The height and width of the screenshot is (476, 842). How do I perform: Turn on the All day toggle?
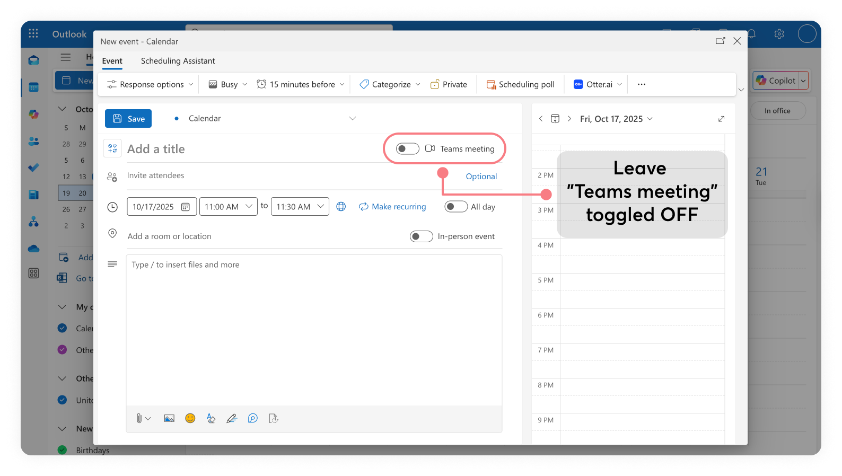coord(456,207)
